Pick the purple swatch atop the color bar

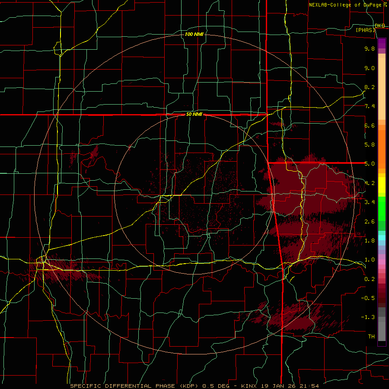tap(382, 43)
